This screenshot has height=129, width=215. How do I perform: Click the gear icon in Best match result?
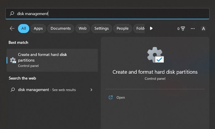tap(13, 60)
